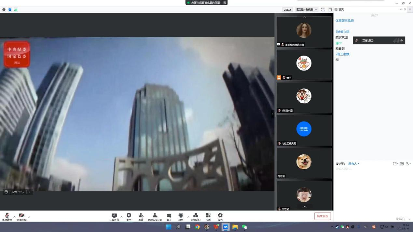Open the 所有人 recipient dropdown

point(353,164)
